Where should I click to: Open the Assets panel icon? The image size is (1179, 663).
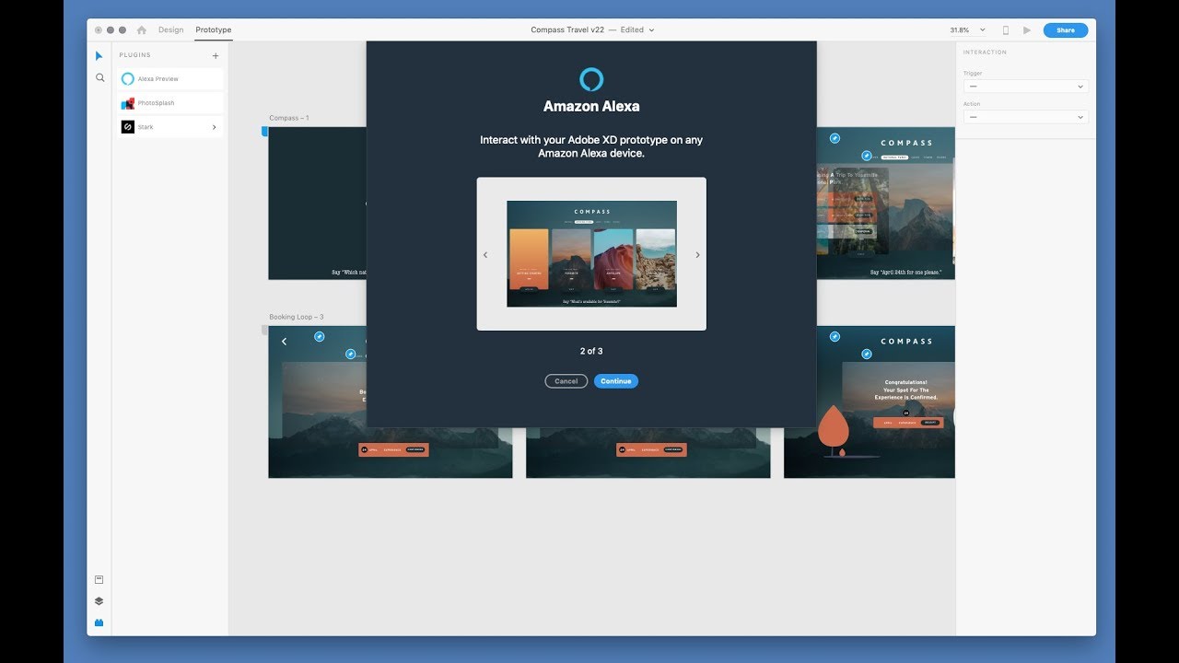click(99, 580)
